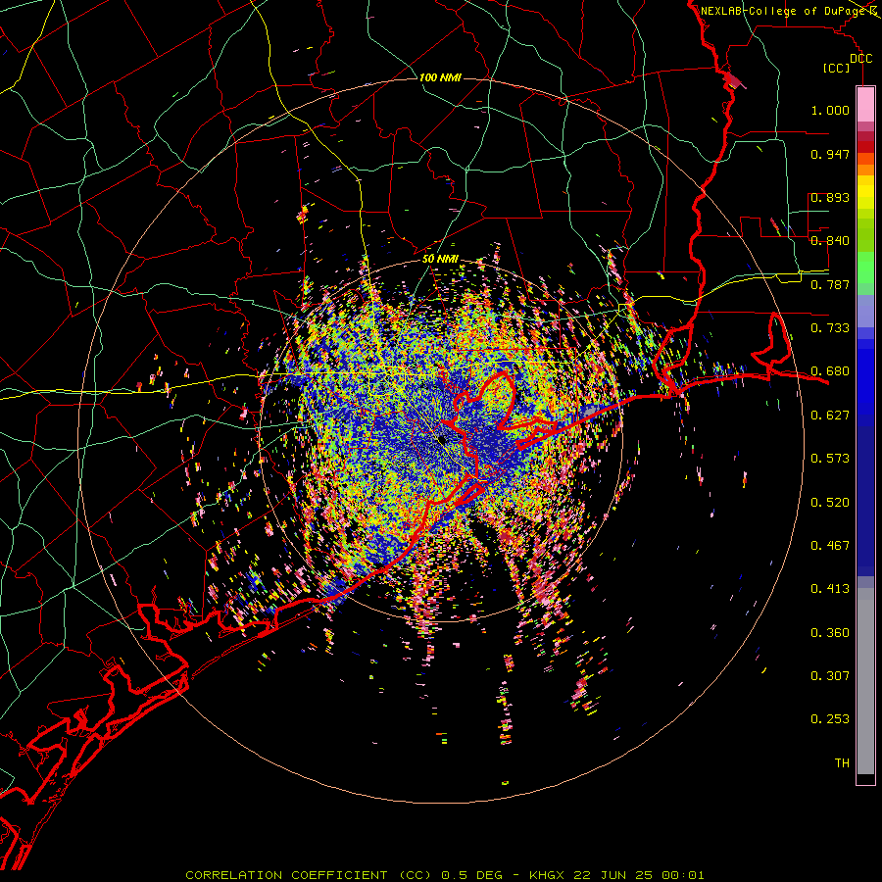This screenshot has height=882, width=882.
Task: Click the 0.413 legend value
Action: click(830, 589)
